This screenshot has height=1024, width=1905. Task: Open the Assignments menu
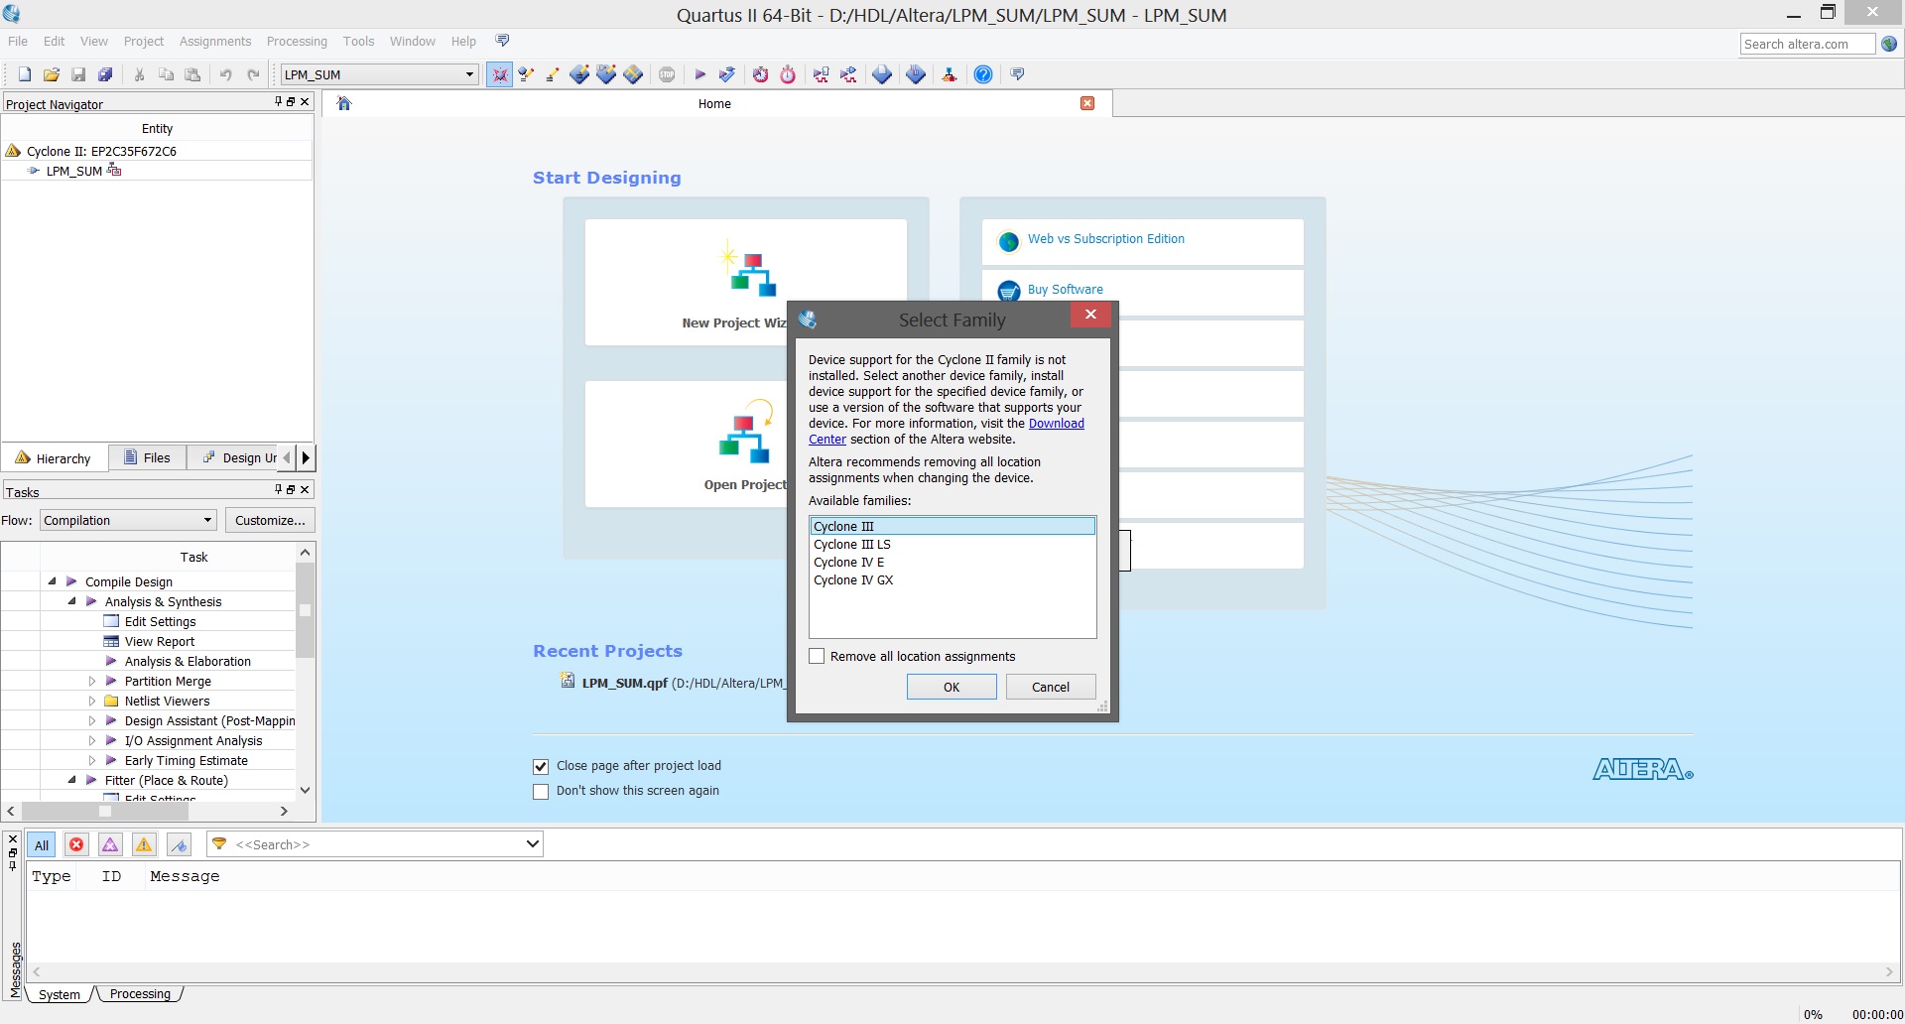215,41
